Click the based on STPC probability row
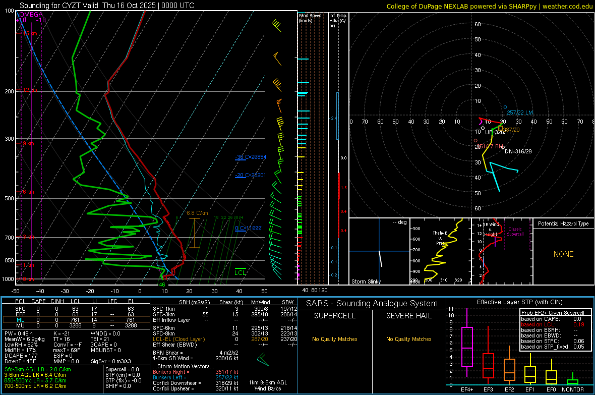This screenshot has height=395, width=595. coord(553,341)
